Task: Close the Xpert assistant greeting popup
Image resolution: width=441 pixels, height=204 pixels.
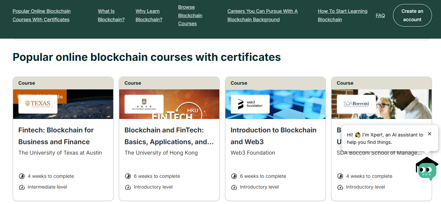Action: click(430, 134)
